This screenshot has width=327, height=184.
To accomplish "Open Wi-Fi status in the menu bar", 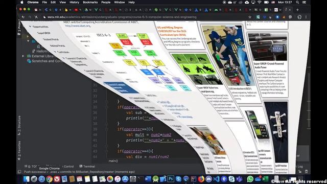I will click(x=260, y=2).
